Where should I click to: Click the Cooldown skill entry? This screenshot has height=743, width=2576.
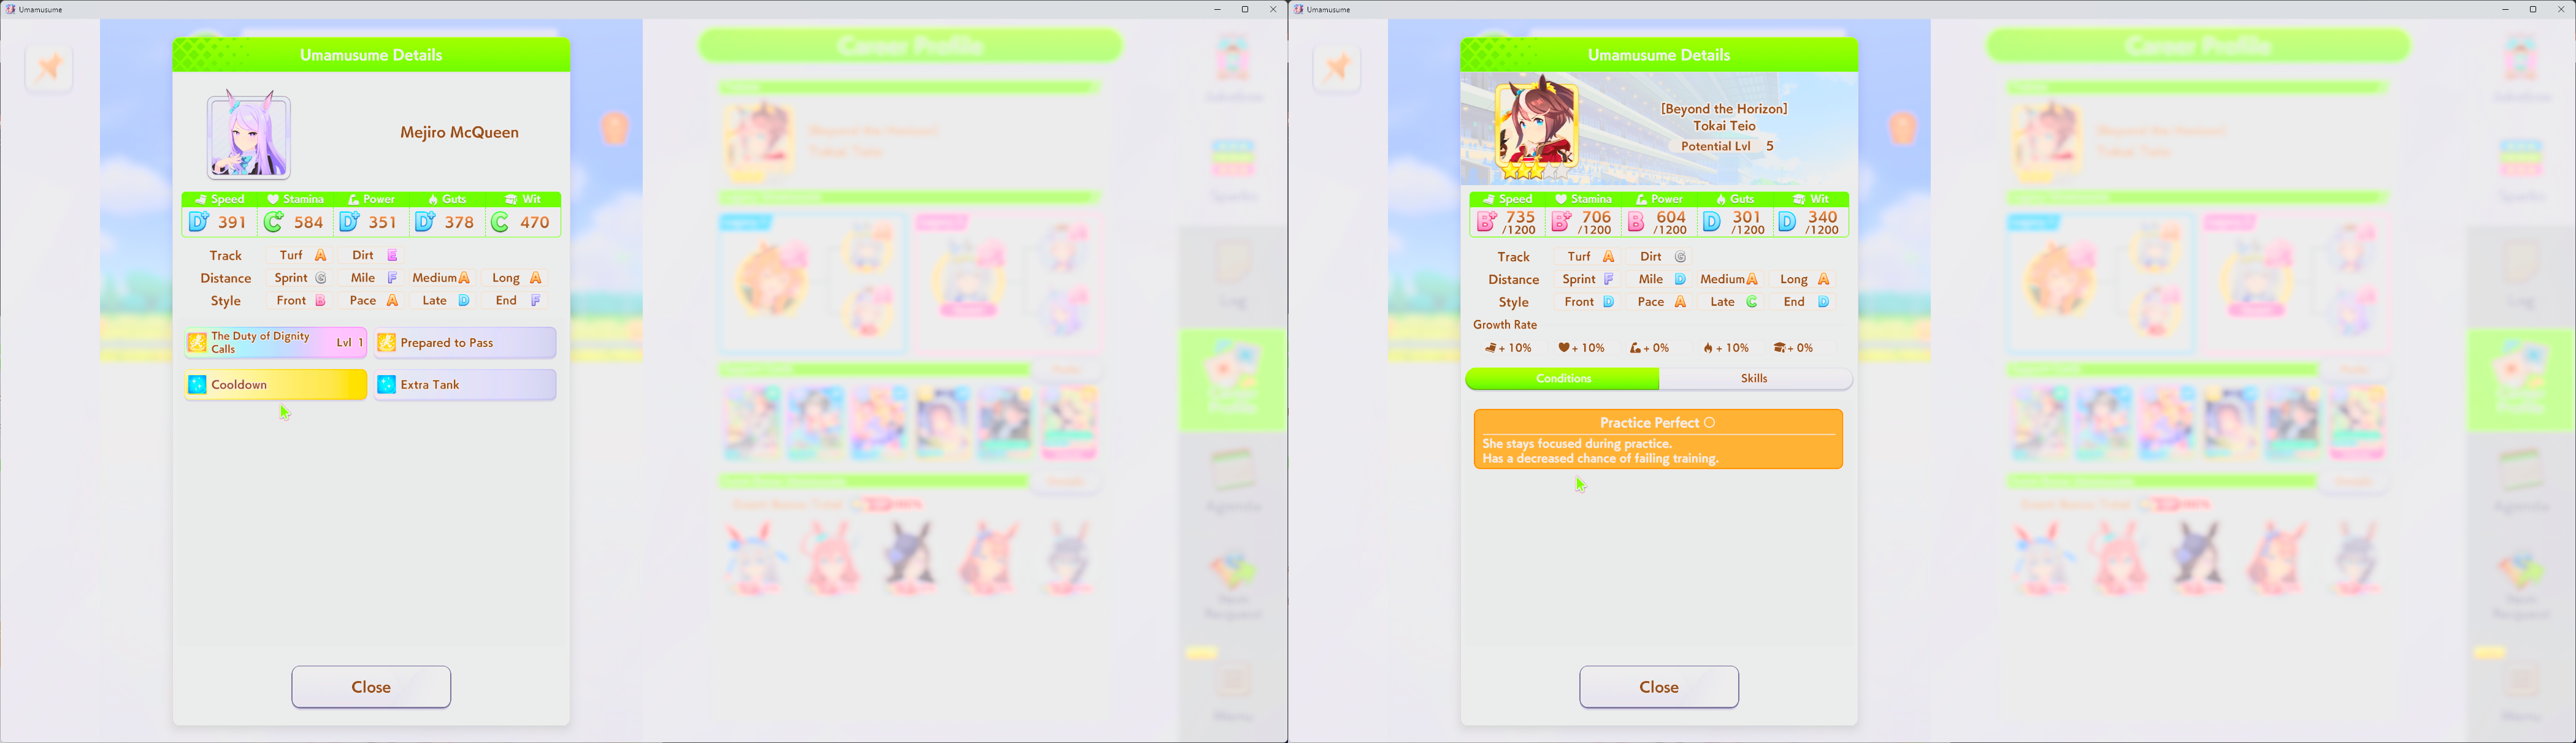pos(275,385)
